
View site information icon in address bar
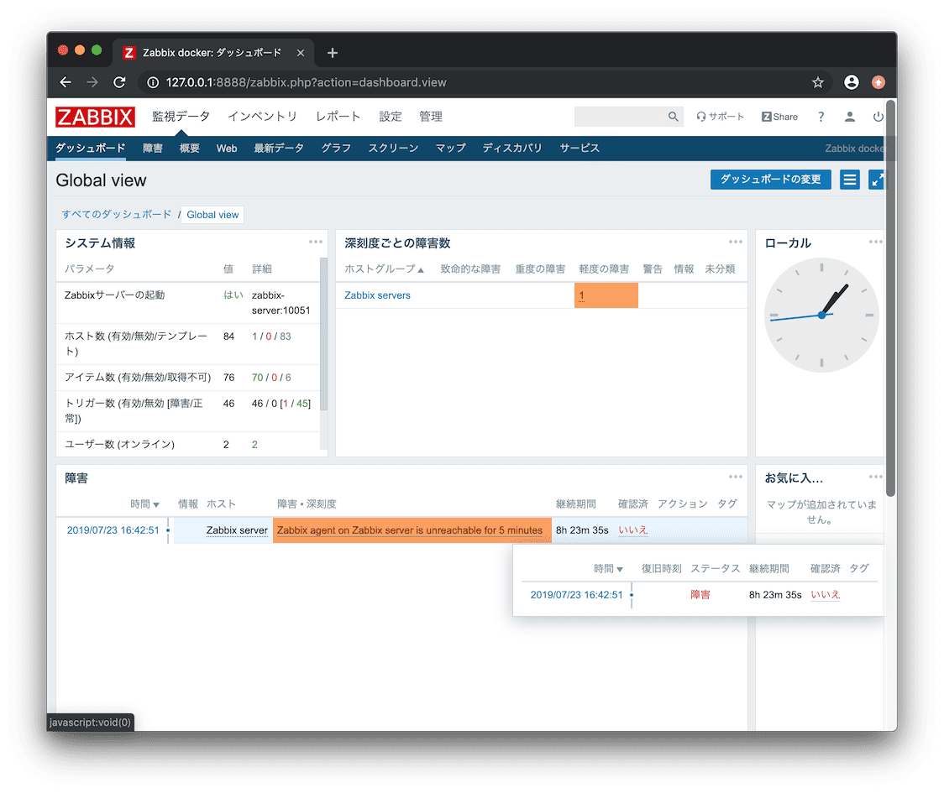click(153, 82)
